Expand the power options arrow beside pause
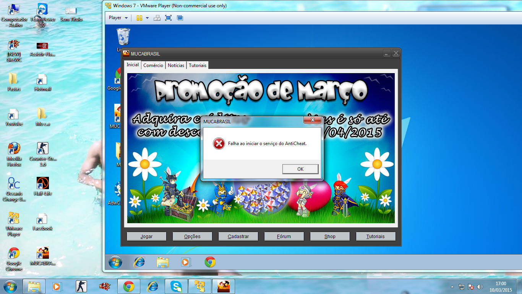Screen dimensions: 522x294 [147, 18]
